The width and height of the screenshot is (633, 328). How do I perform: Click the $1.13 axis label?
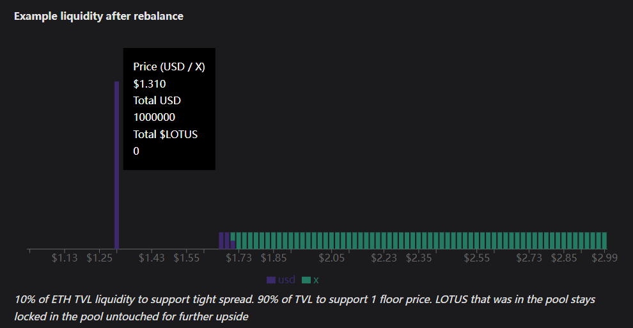(x=65, y=258)
